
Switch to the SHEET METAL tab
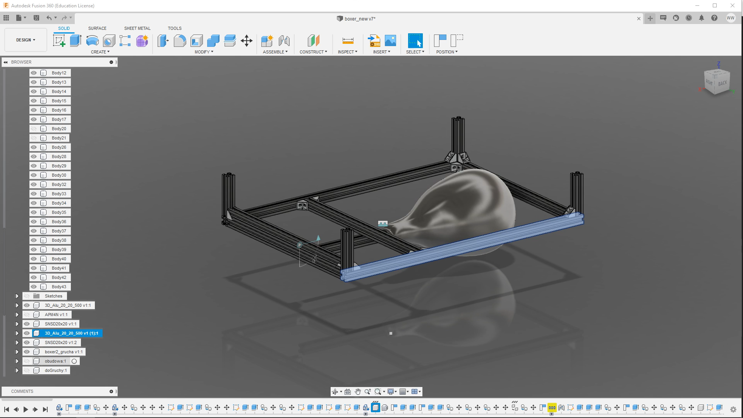137,28
